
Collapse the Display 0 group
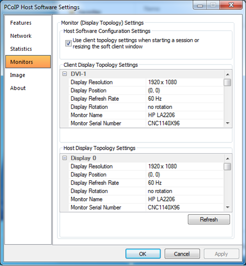pos(65,158)
